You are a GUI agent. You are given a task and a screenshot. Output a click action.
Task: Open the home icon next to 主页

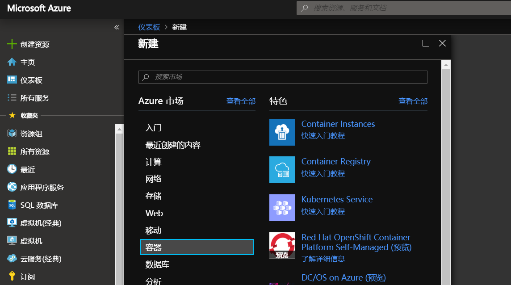tap(12, 62)
